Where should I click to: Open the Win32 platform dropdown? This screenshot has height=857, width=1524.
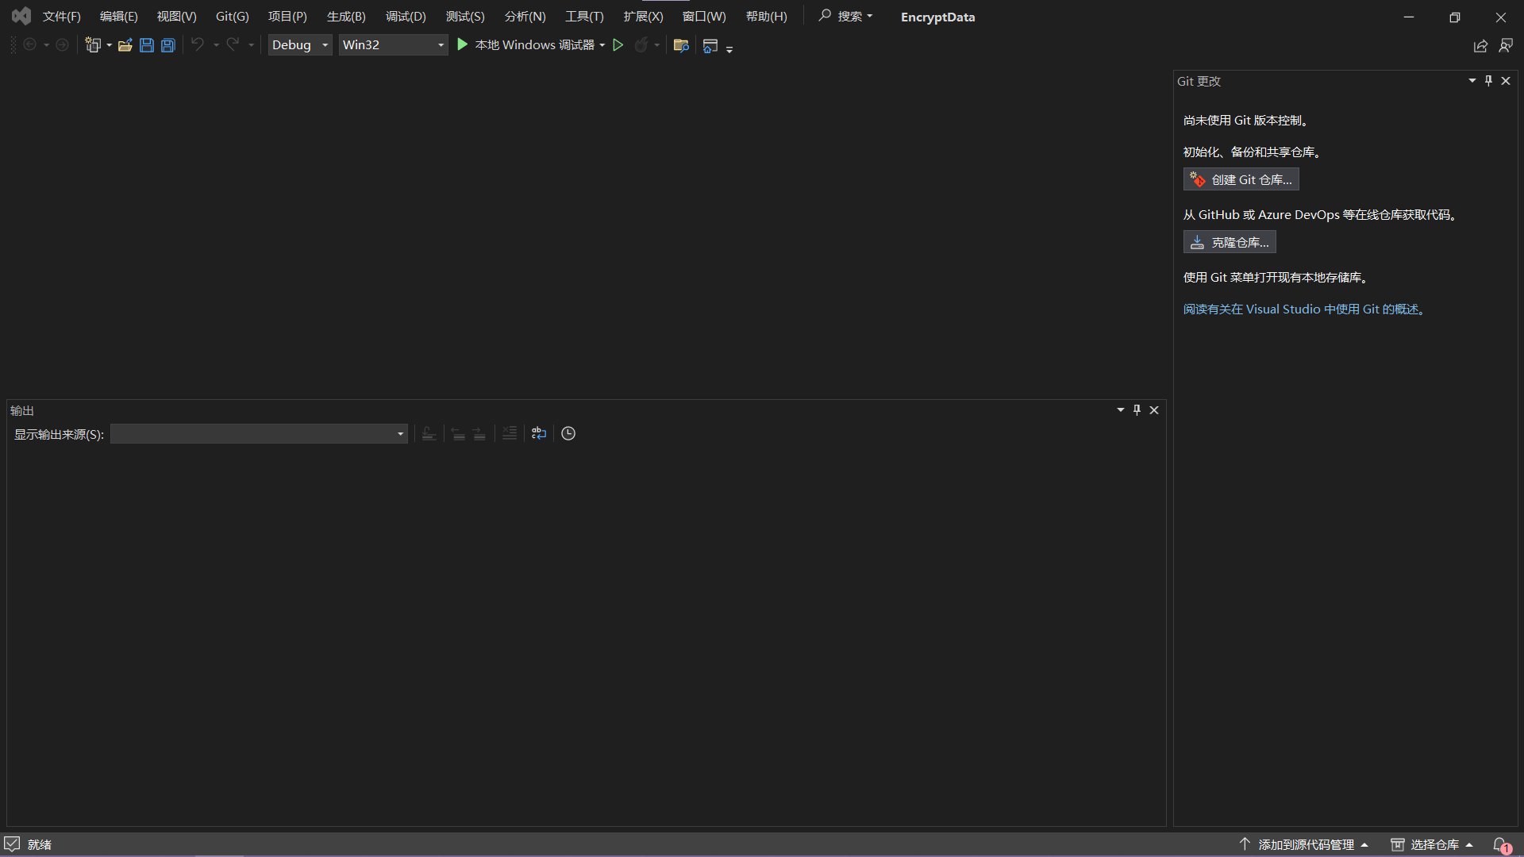click(x=393, y=45)
